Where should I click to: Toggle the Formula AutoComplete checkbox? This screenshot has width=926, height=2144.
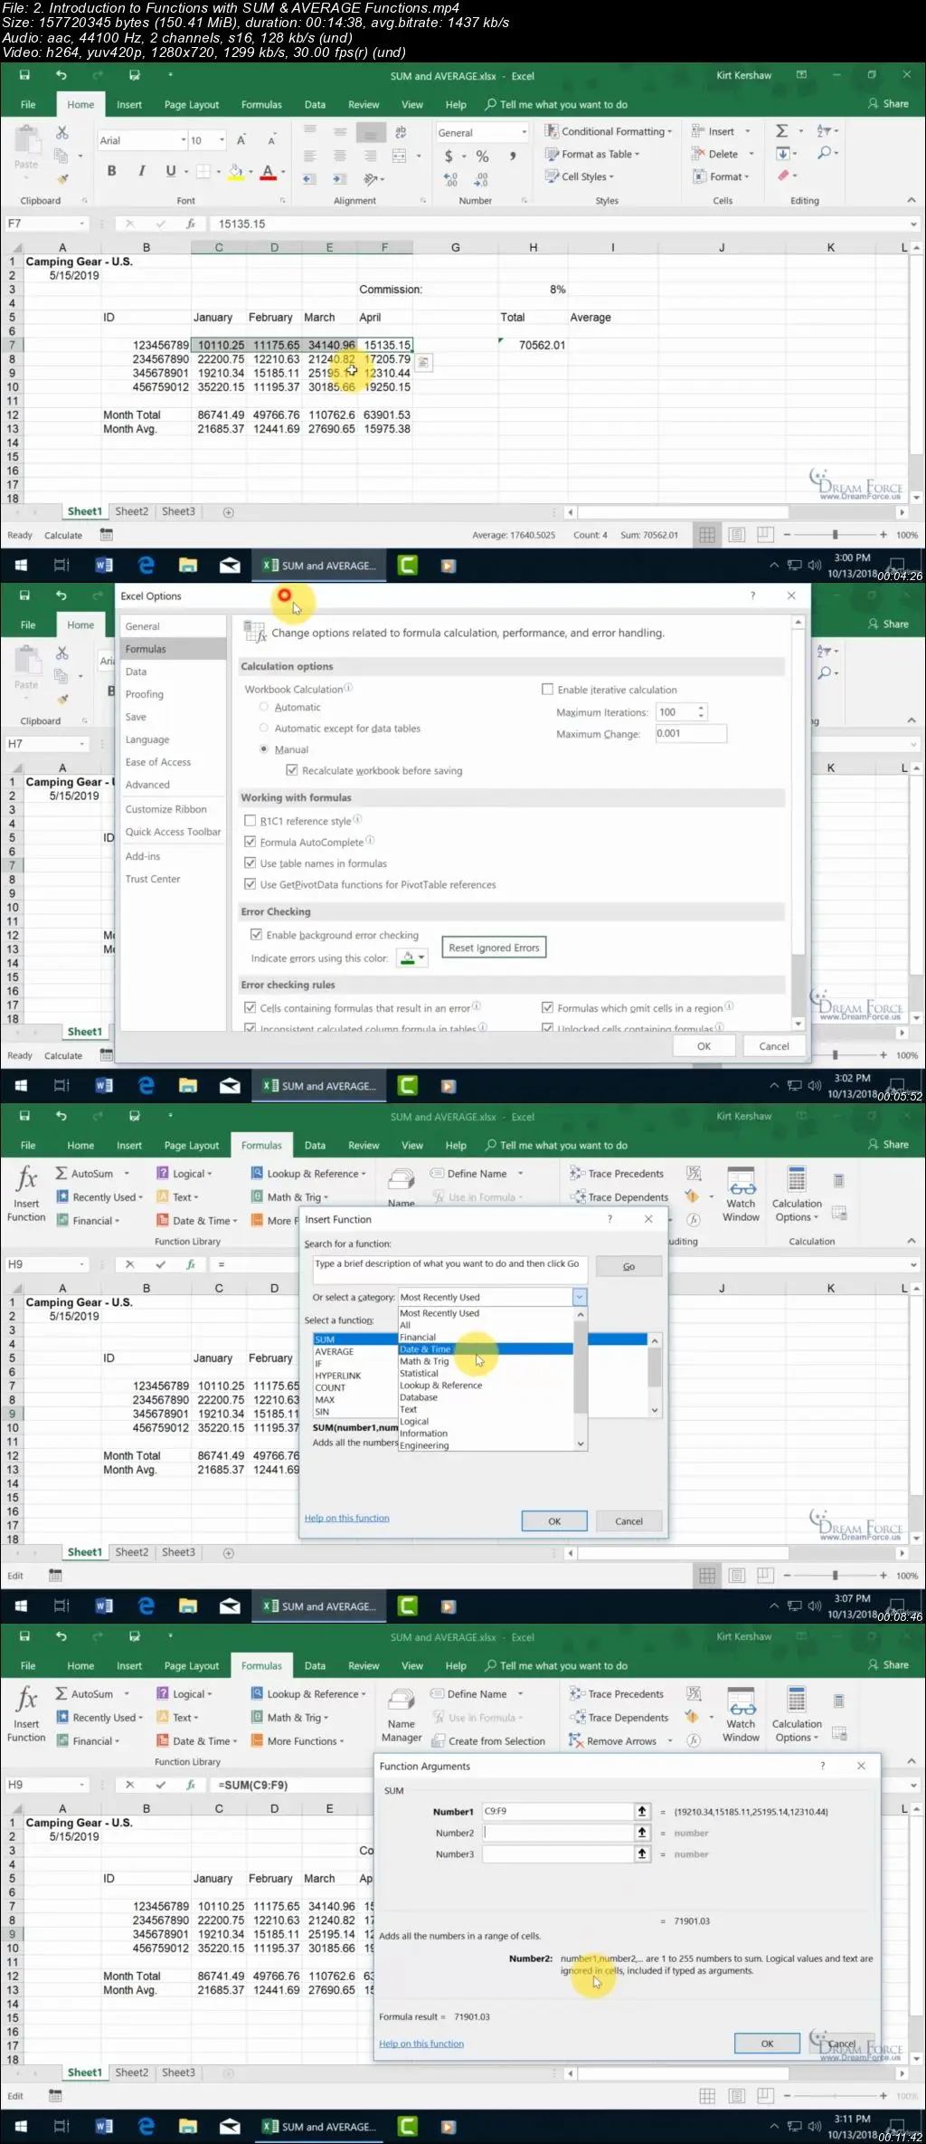[250, 842]
